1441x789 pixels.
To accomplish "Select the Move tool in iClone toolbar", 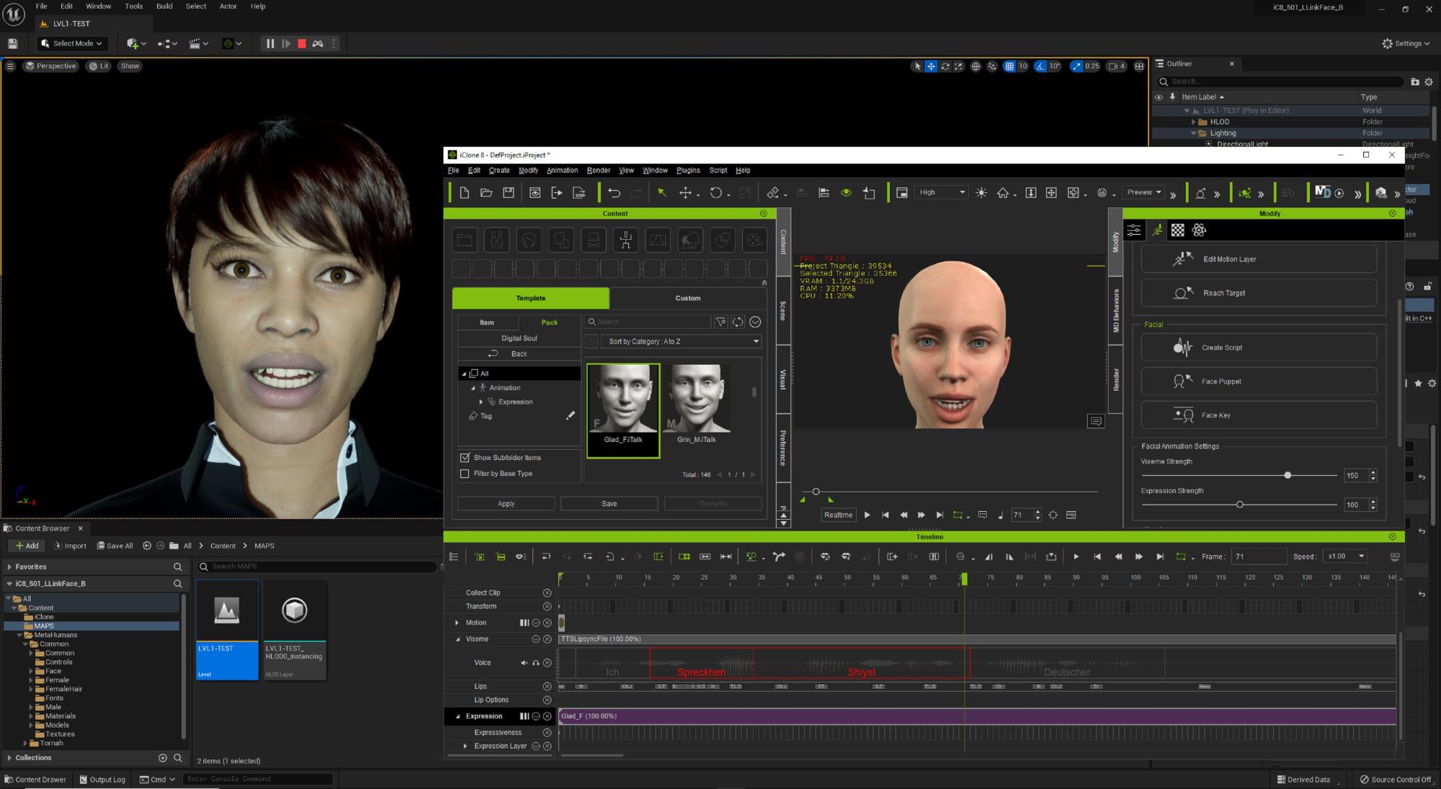I will click(686, 193).
